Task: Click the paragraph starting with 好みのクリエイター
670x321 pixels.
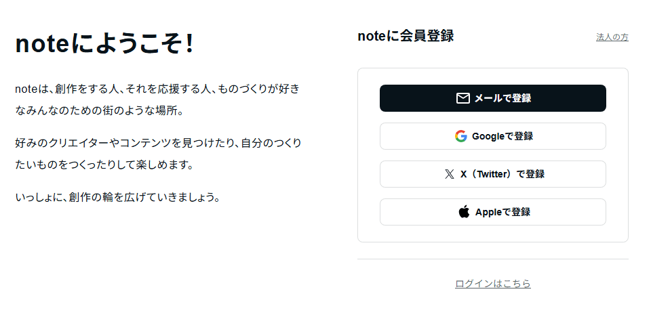Action: [158, 143]
